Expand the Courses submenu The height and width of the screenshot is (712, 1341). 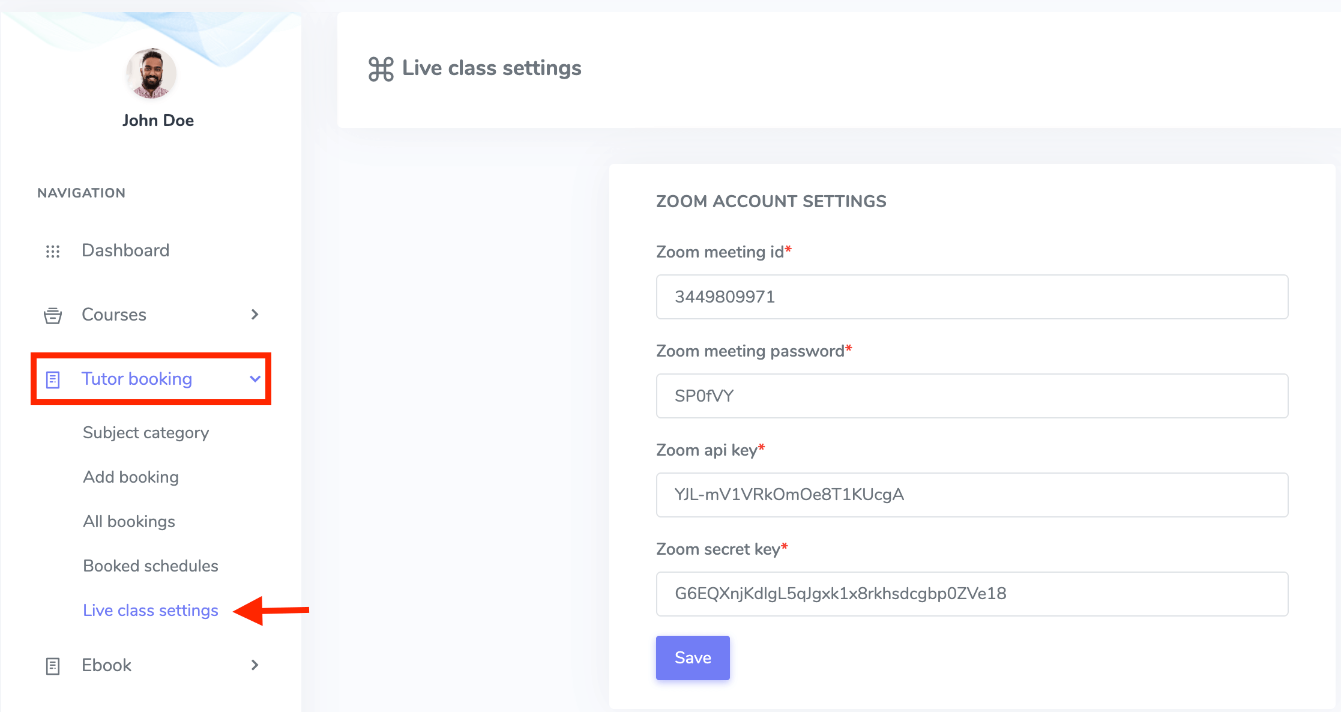click(257, 315)
